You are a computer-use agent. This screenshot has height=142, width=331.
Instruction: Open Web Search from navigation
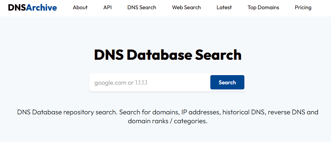(186, 8)
